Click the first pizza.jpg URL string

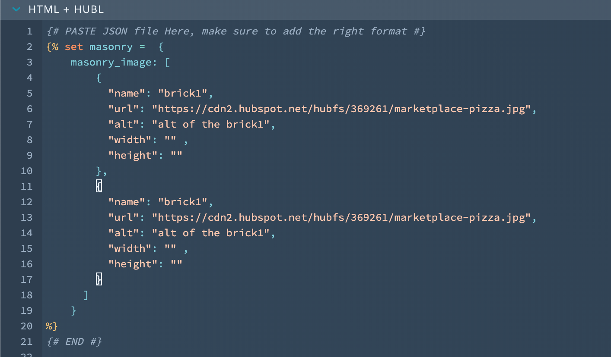341,109
